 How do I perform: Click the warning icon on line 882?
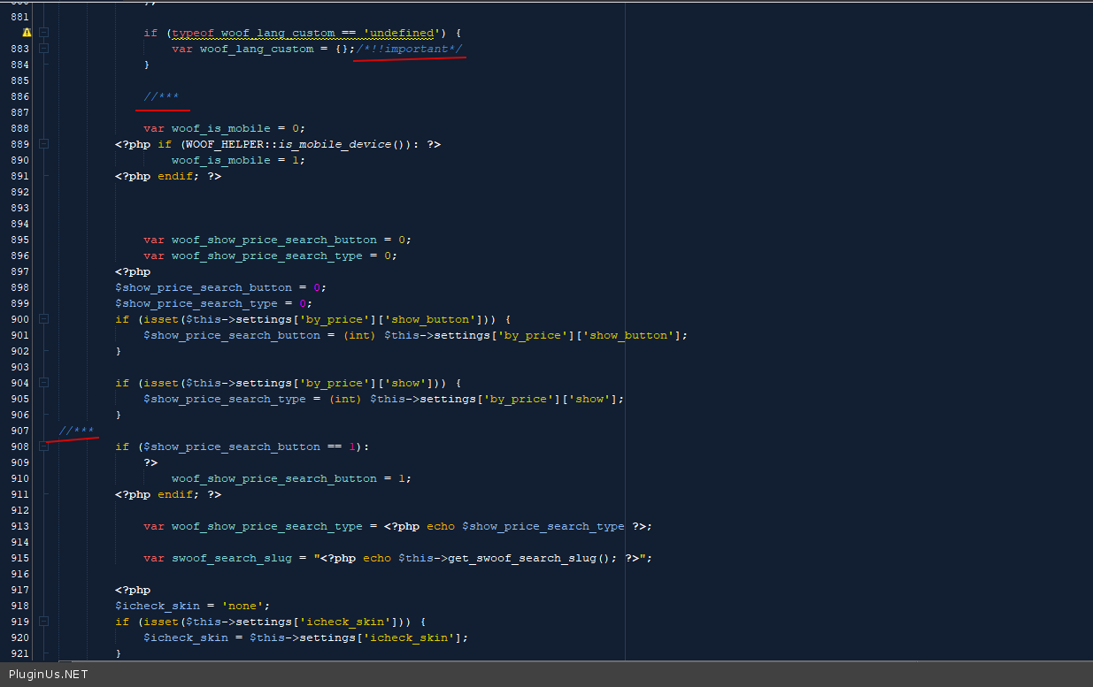27,33
